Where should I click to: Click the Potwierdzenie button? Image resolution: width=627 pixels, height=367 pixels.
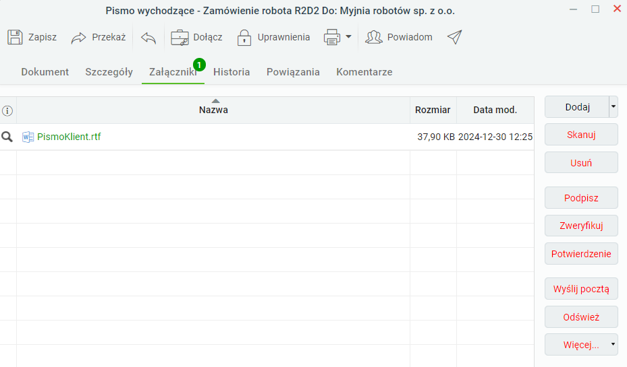(x=581, y=254)
